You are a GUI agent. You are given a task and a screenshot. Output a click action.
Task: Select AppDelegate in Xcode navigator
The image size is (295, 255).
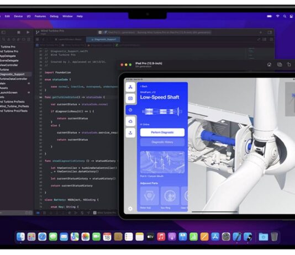coord(8,56)
